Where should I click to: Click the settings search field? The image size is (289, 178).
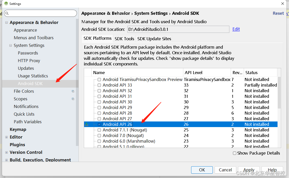point(40,13)
